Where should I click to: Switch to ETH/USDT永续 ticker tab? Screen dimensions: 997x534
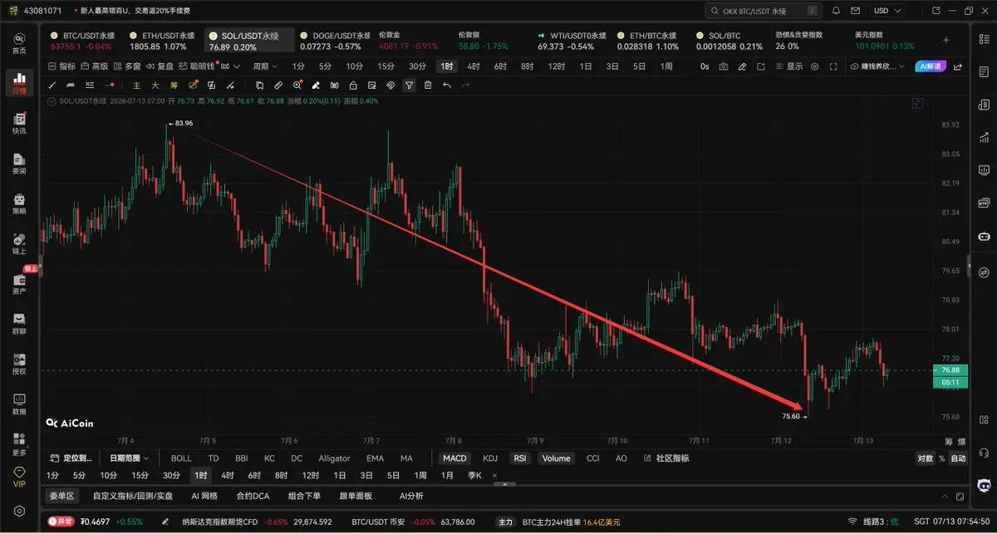(x=162, y=41)
